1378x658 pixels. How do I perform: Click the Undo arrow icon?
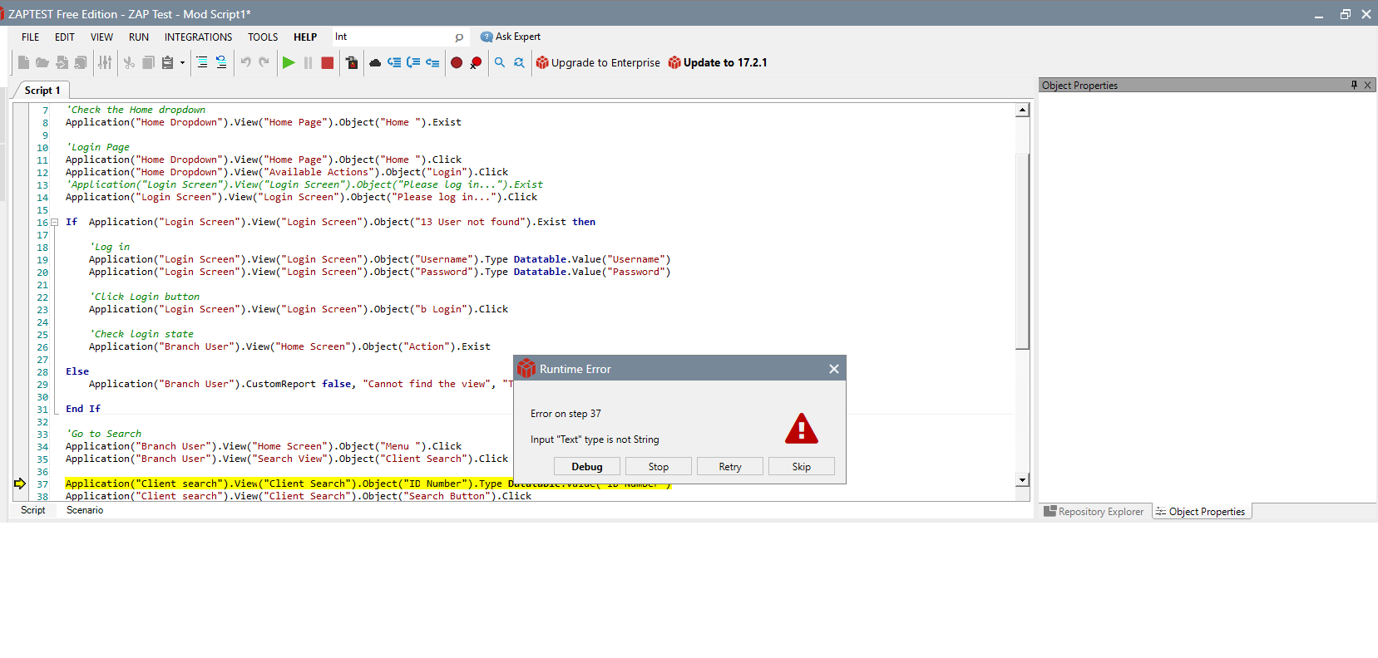245,62
